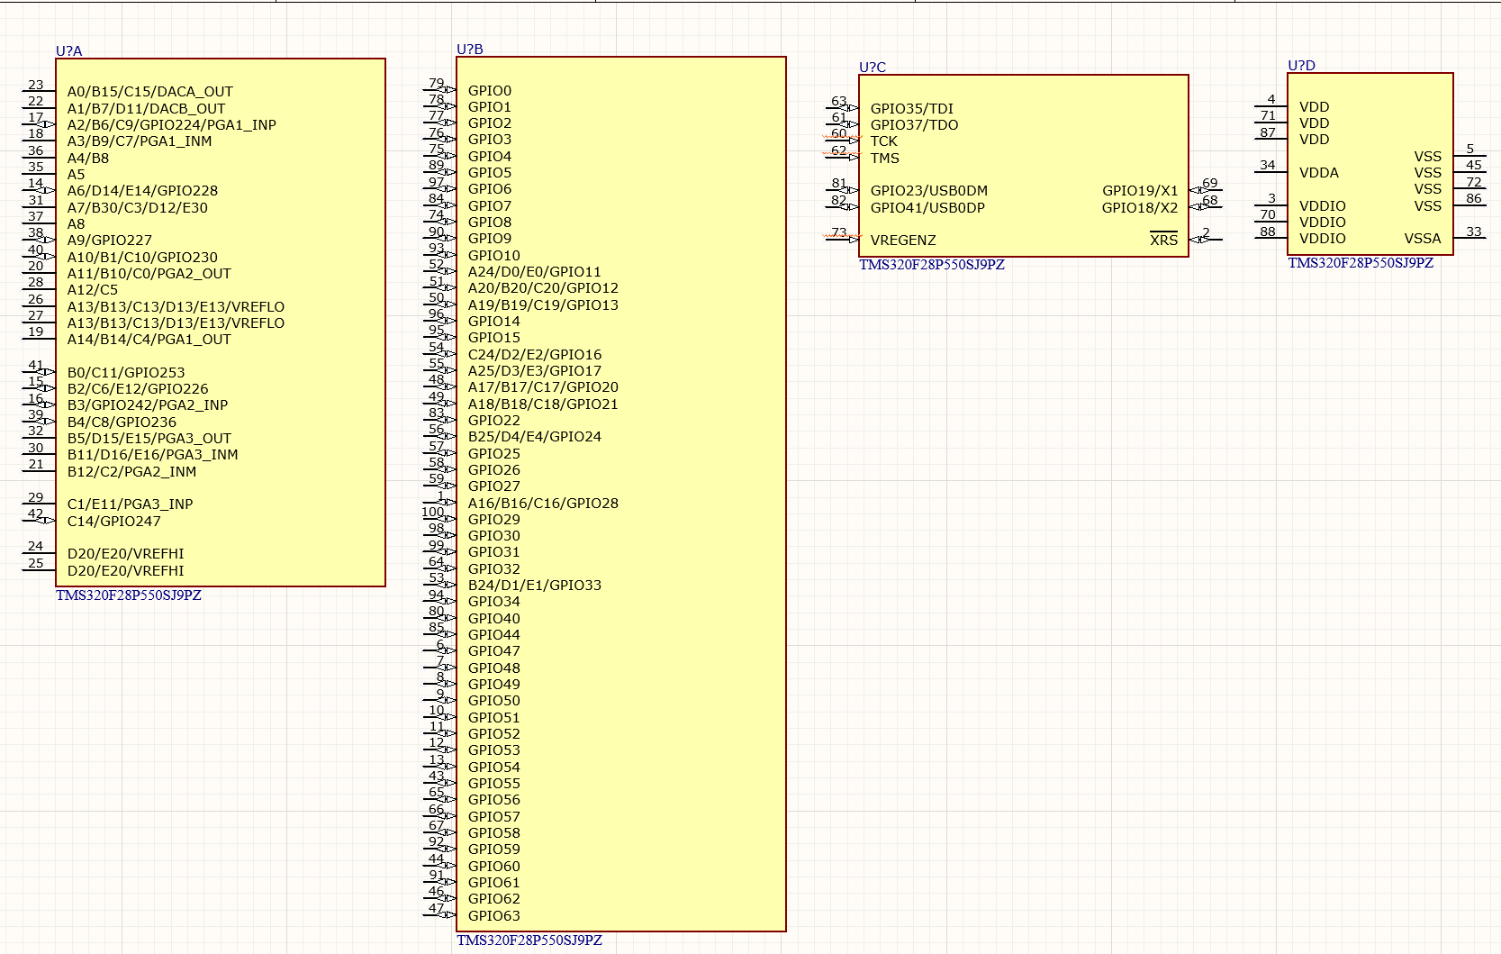Click the GPIO63 pin label

coord(494,916)
